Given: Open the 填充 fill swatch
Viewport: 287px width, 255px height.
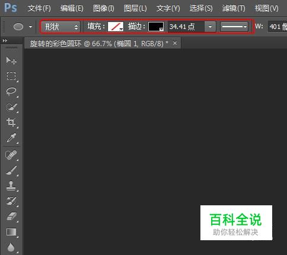Looking at the screenshot, I should pos(116,27).
